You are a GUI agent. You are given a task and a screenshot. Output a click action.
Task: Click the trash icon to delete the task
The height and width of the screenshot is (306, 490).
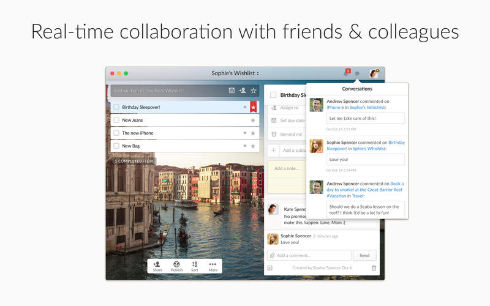pyautogui.click(x=374, y=268)
